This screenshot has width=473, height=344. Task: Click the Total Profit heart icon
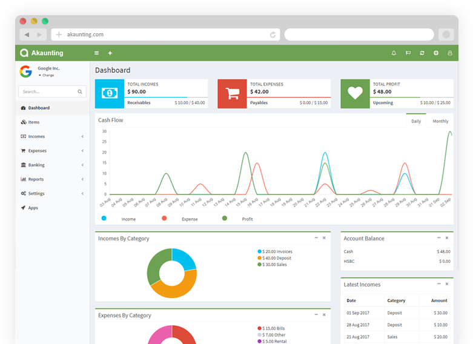tap(355, 93)
